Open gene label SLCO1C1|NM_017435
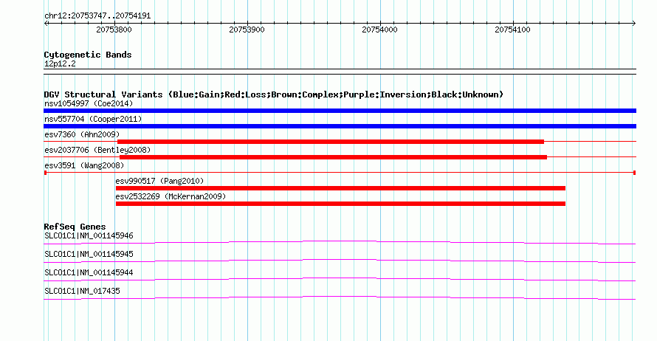The image size is (657, 341). click(x=82, y=291)
